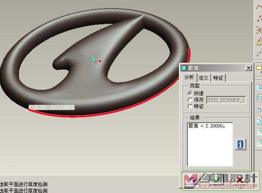Click the blue info button beside results
The width and height of the screenshot is (262, 193).
click(x=241, y=144)
